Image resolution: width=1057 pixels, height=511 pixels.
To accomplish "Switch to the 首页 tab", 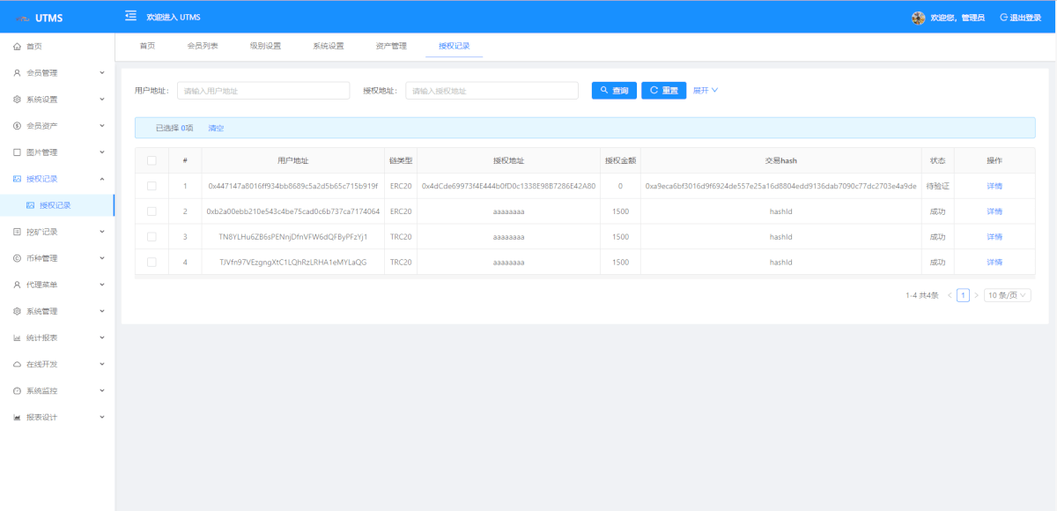I will (x=147, y=46).
